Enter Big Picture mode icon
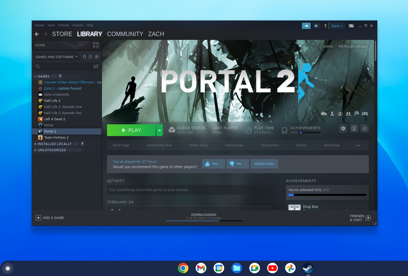Screen dimensions: 408x276 351,26
